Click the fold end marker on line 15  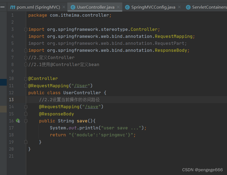point(26,114)
